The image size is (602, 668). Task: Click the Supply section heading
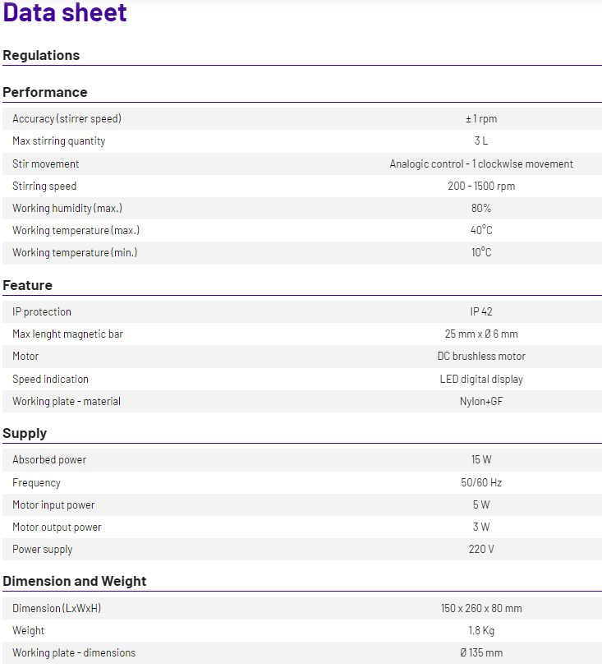[25, 433]
